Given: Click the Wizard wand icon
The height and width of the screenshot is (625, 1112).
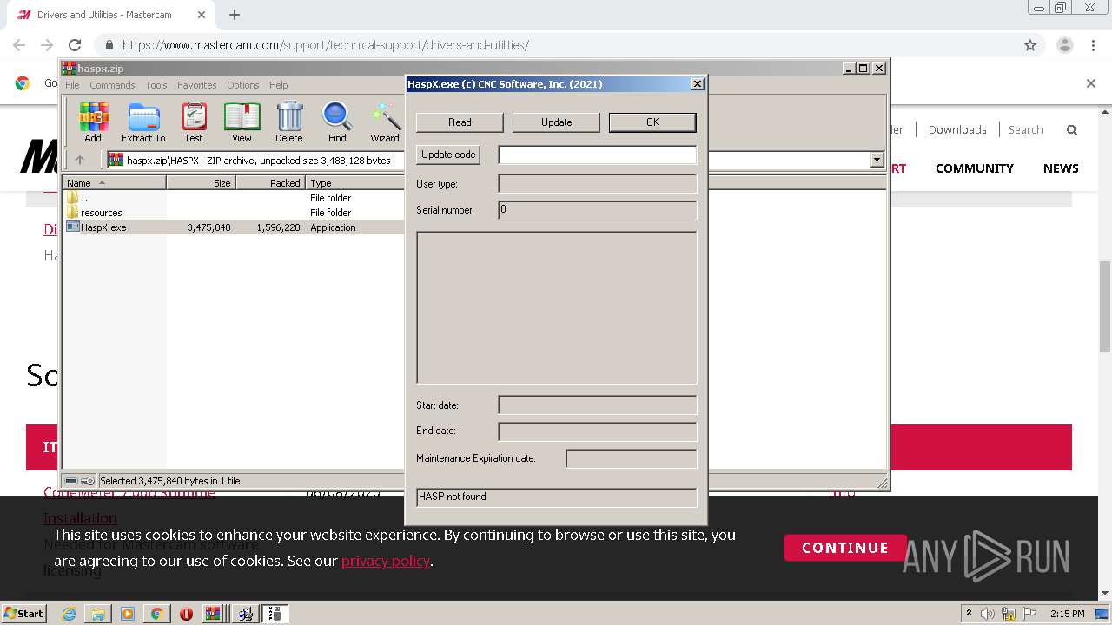Looking at the screenshot, I should 385,122.
